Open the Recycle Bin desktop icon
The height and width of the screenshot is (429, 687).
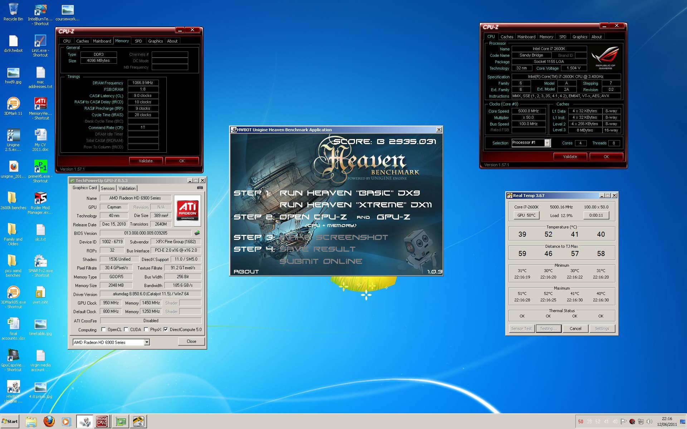coord(13,12)
